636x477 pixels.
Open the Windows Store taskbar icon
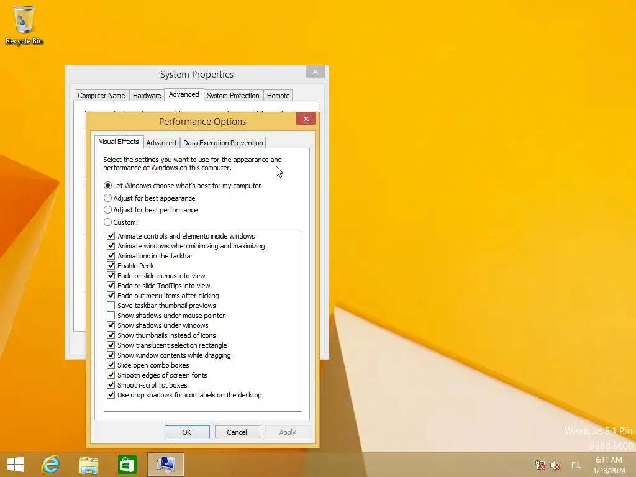(x=127, y=465)
